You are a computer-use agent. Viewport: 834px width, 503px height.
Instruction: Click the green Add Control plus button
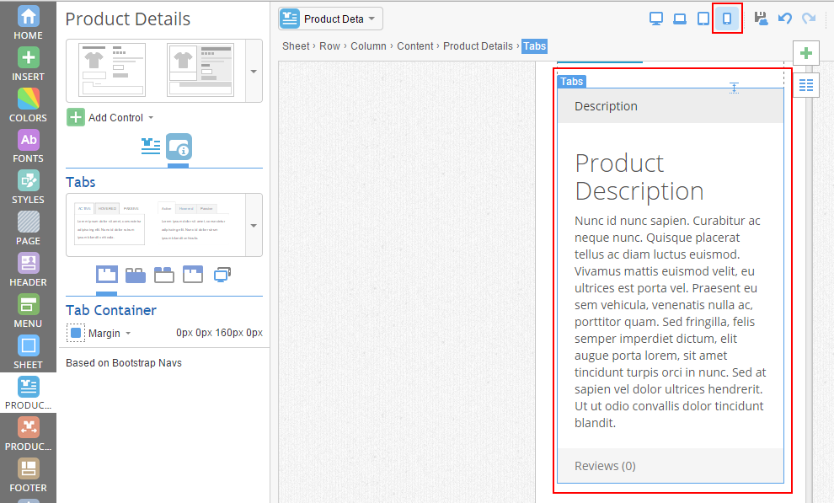[x=76, y=117]
